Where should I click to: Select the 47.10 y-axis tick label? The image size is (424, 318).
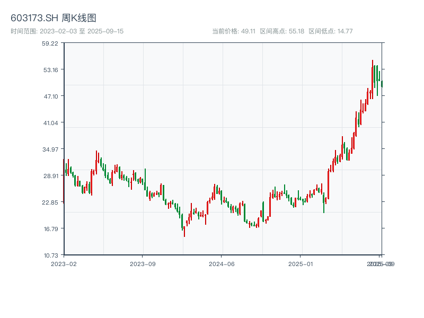(50, 96)
